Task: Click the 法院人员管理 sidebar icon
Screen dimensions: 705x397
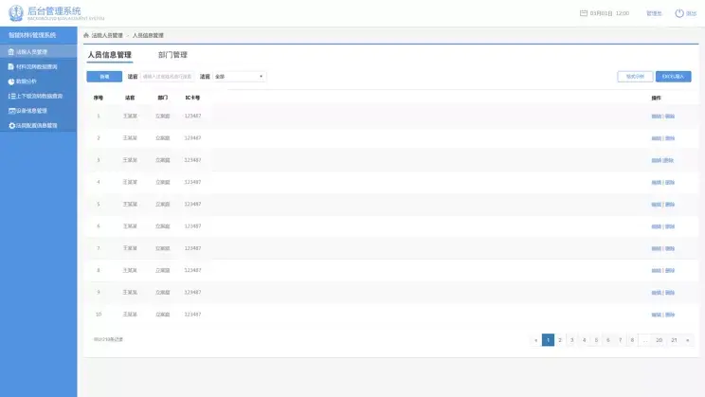Action: tap(10, 52)
